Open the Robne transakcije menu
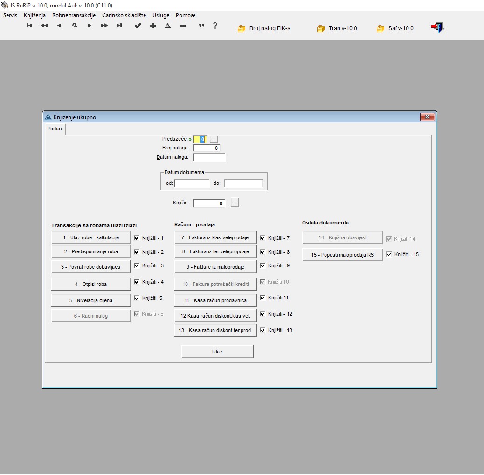This screenshot has height=475, width=484. (74, 15)
